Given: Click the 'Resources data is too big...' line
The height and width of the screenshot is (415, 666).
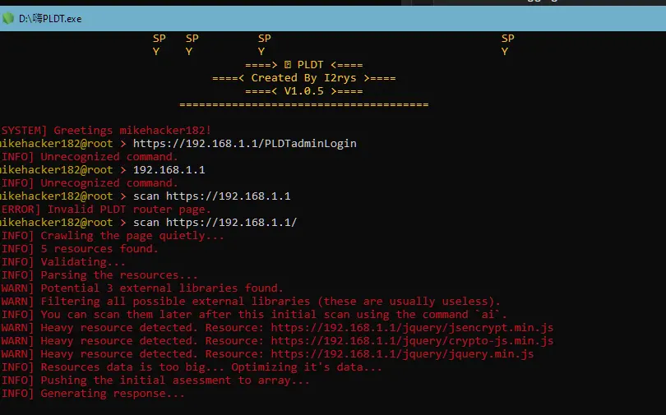Looking at the screenshot, I should (x=191, y=367).
